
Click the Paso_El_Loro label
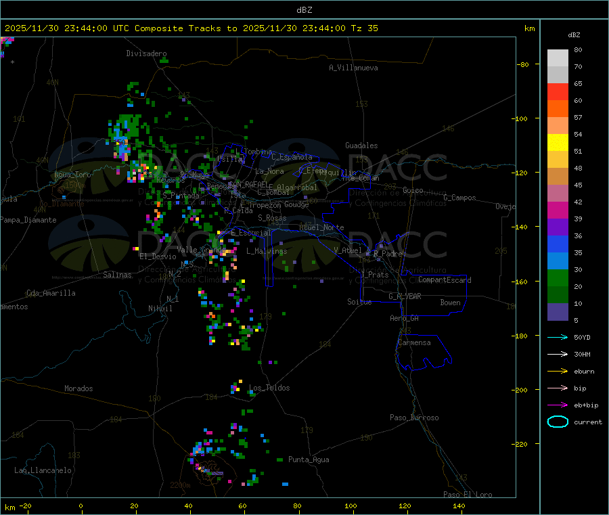[x=468, y=495]
